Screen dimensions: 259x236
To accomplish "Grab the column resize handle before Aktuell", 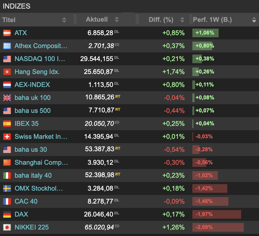I will (75, 19).
